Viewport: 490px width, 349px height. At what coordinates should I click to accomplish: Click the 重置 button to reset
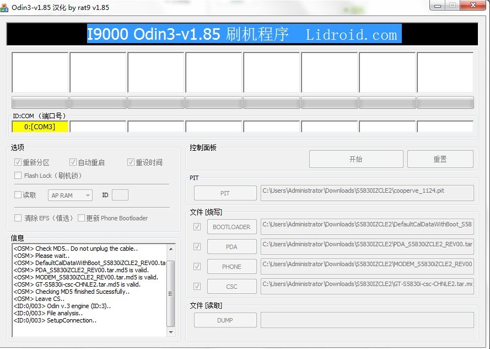pyautogui.click(x=440, y=158)
